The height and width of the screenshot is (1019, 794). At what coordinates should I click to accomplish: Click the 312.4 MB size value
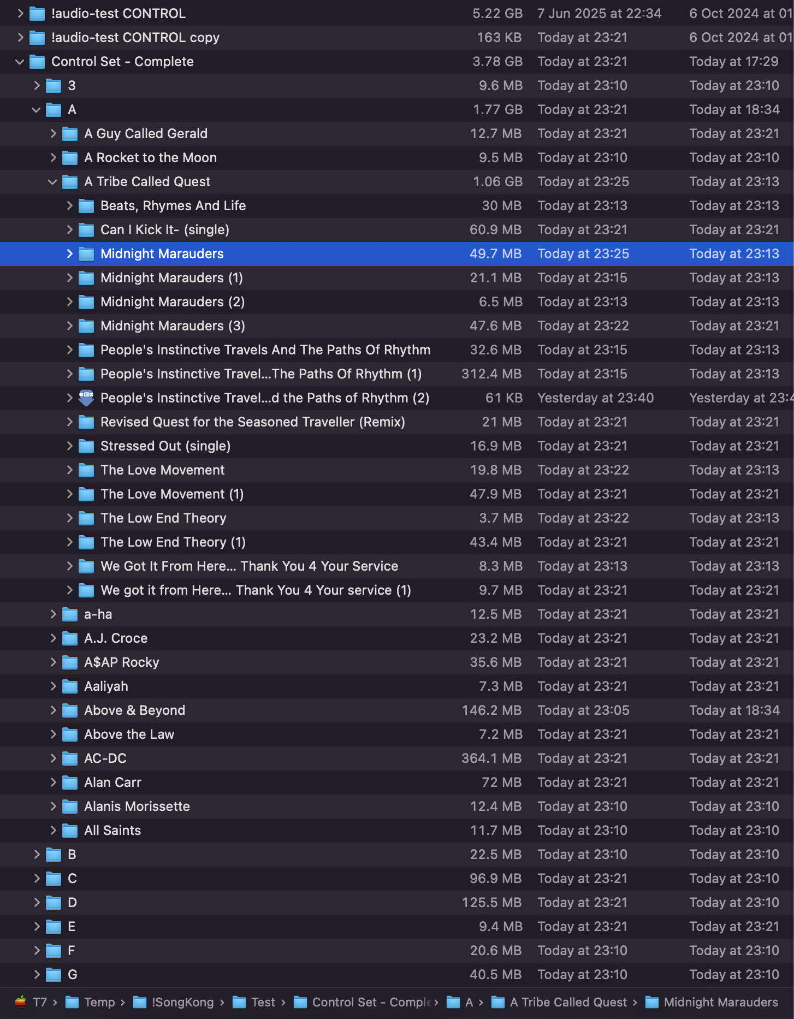tap(491, 374)
